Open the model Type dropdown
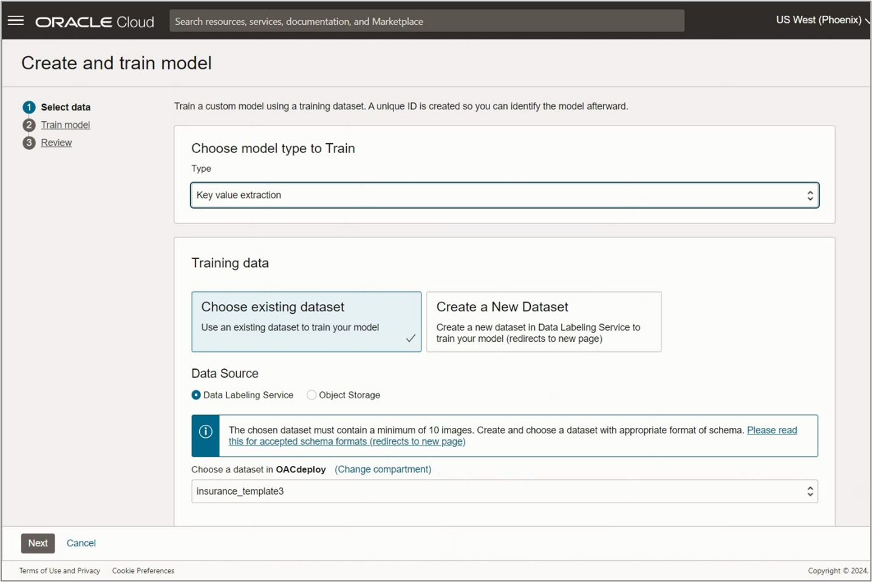 [504, 195]
